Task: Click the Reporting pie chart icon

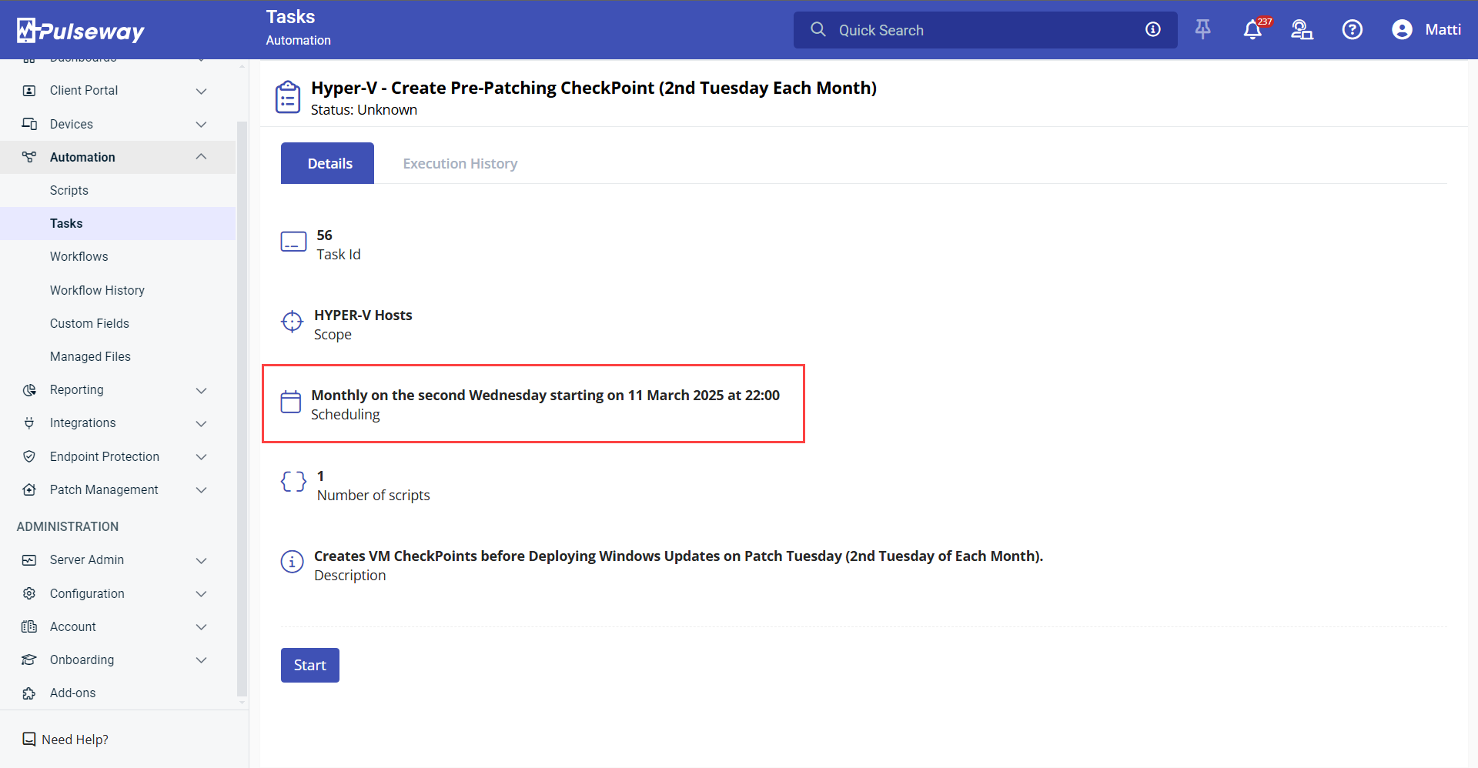Action: point(29,390)
